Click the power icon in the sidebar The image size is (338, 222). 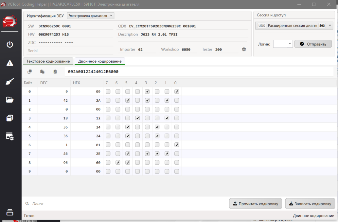(x=10, y=44)
